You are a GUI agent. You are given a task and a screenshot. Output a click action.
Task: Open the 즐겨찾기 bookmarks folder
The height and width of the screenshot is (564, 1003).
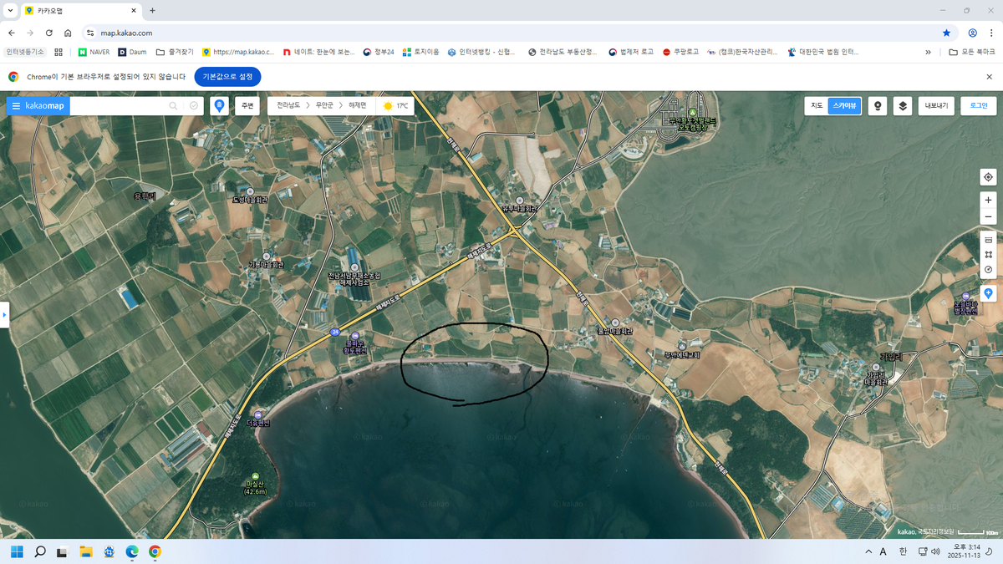(x=174, y=52)
